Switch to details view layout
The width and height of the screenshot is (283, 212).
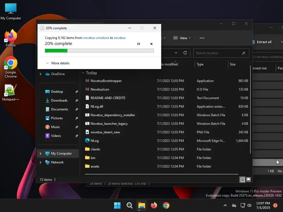click(242, 179)
